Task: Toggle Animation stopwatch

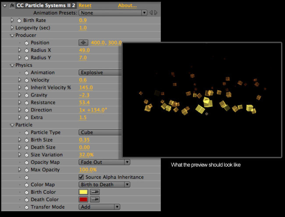Action: (x=26, y=73)
